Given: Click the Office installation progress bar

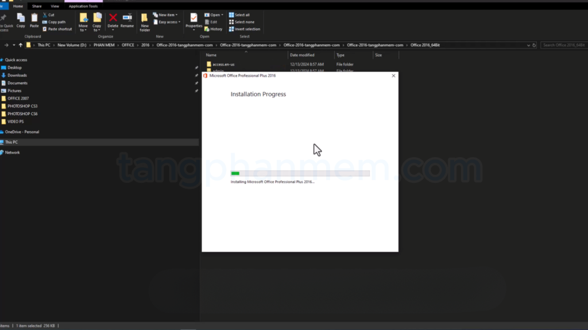Looking at the screenshot, I should (x=300, y=173).
